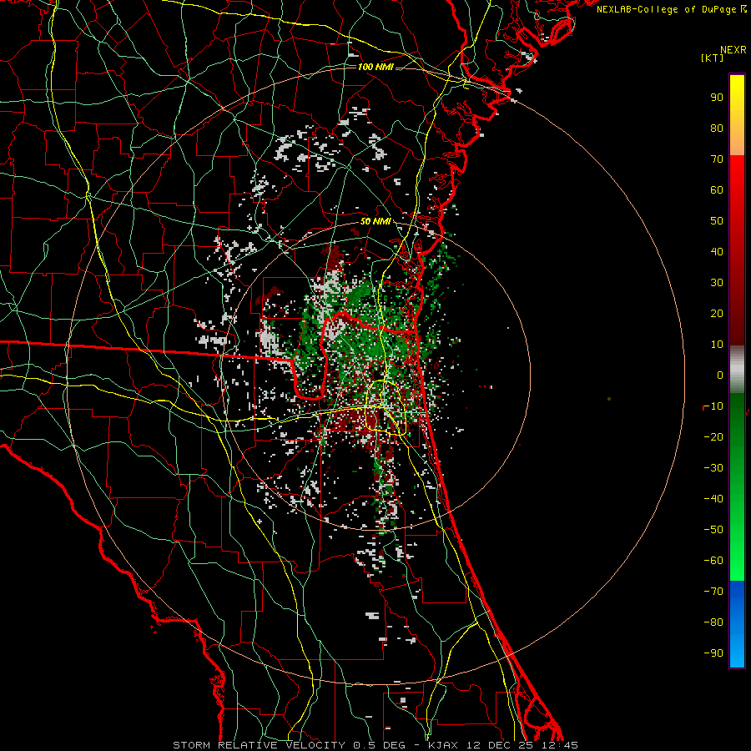Click the -80 value on the velocity scale

[713, 622]
